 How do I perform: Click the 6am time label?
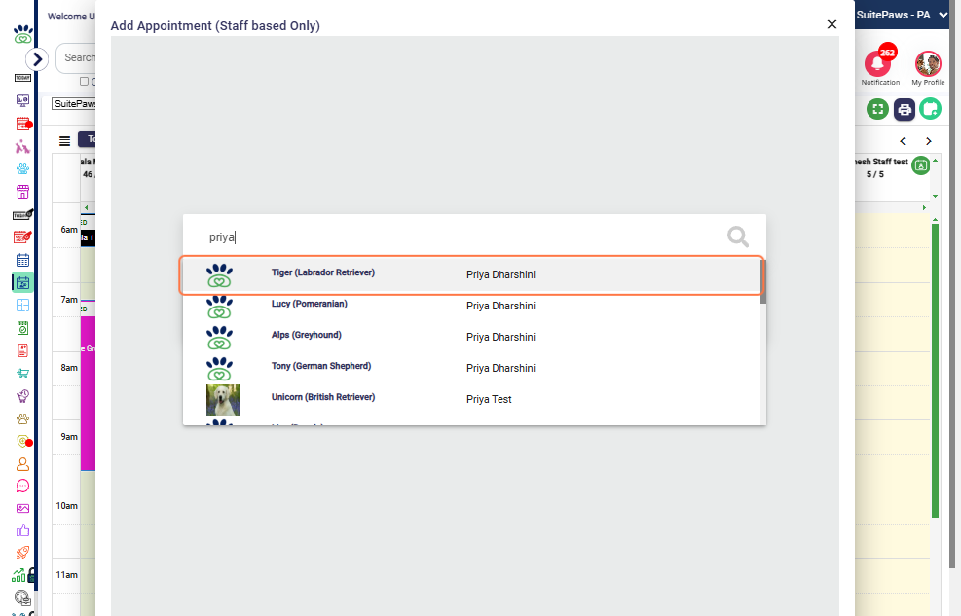[x=69, y=229]
